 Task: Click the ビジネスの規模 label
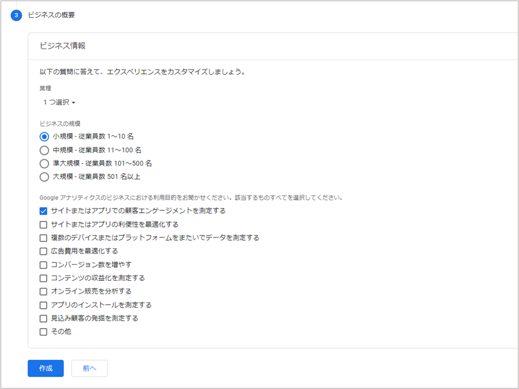pyautogui.click(x=60, y=124)
